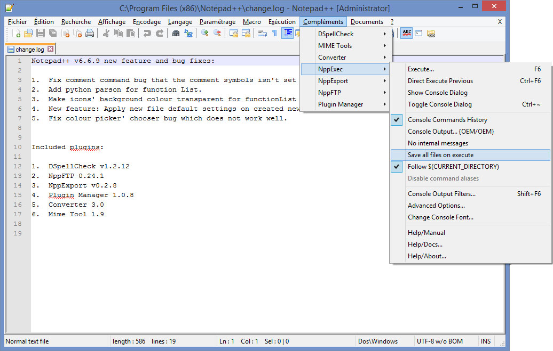Close the change.log tab with its X icon
553x351 pixels.
[50, 49]
